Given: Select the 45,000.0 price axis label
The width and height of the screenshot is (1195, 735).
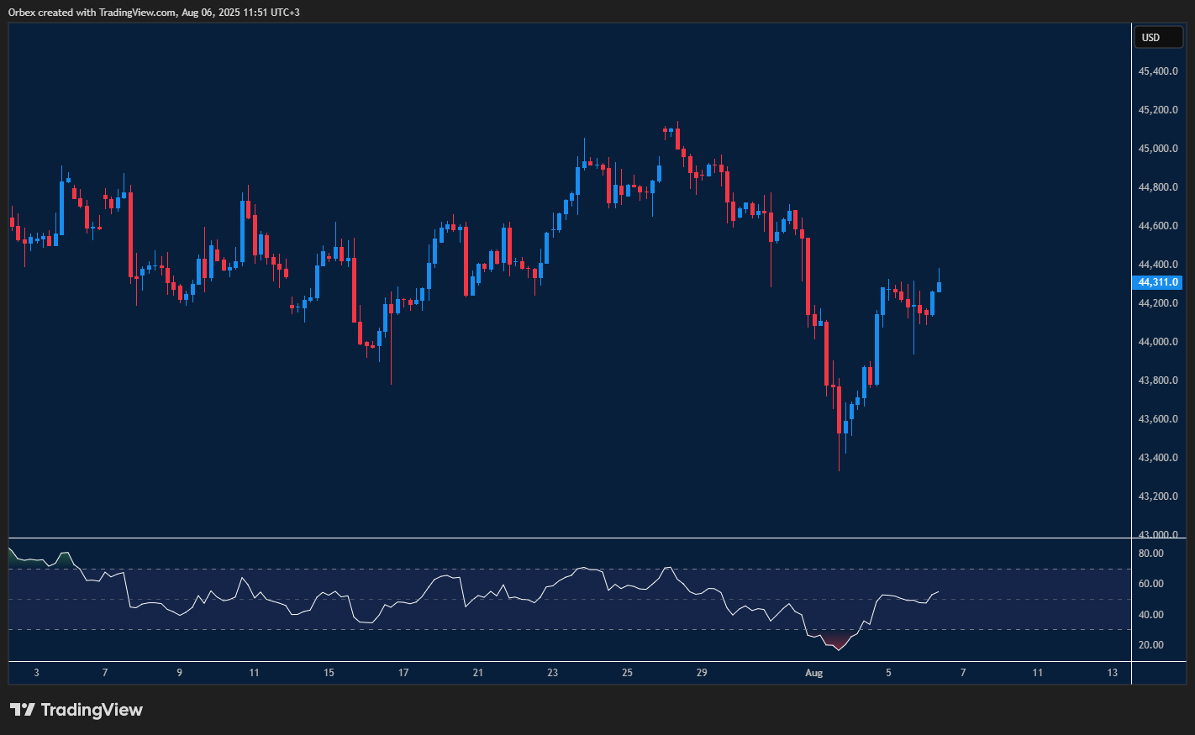Looking at the screenshot, I should tap(1158, 149).
